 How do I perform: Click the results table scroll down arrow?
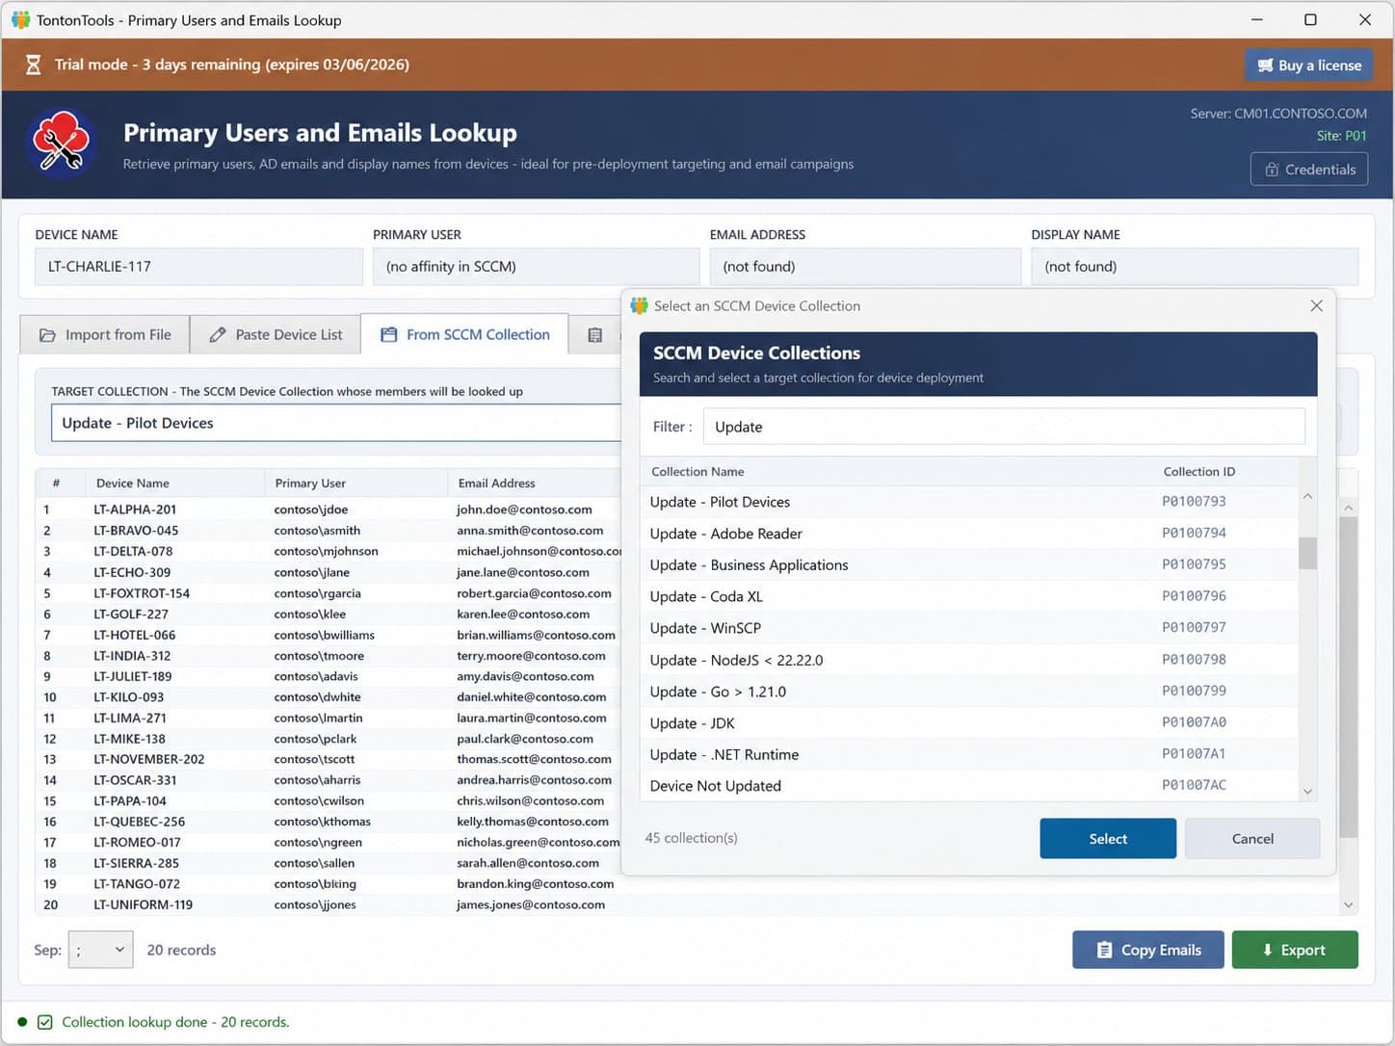(x=1349, y=904)
